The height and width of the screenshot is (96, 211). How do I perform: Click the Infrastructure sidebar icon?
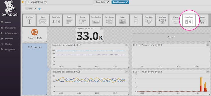point(2,33)
